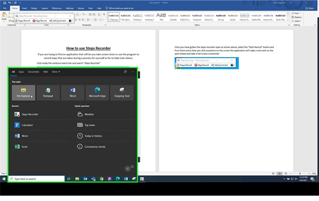Screen dimensions: 319x201
Task: Click the Paste clipboard icon in the ribbon
Action: coord(4,15)
